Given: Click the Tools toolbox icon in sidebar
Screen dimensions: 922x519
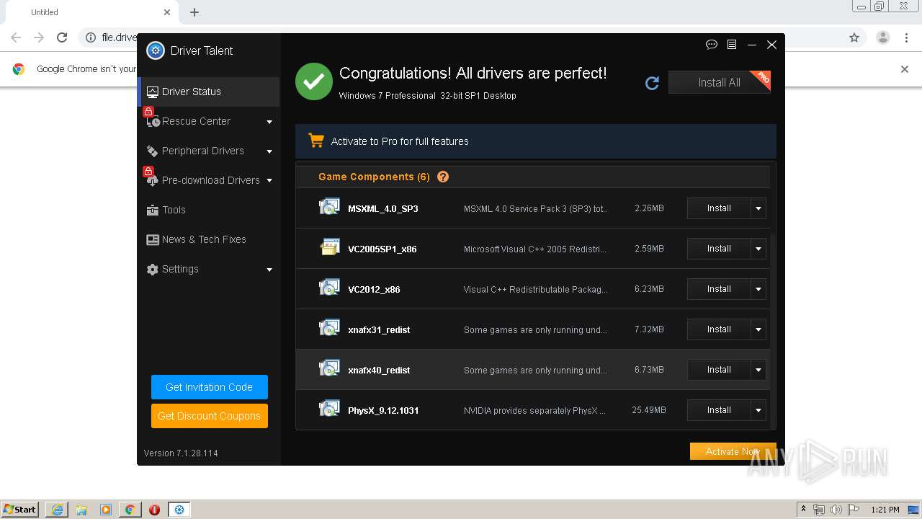Looking at the screenshot, I should (153, 210).
